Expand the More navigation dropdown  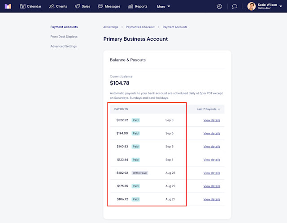coord(163,6)
